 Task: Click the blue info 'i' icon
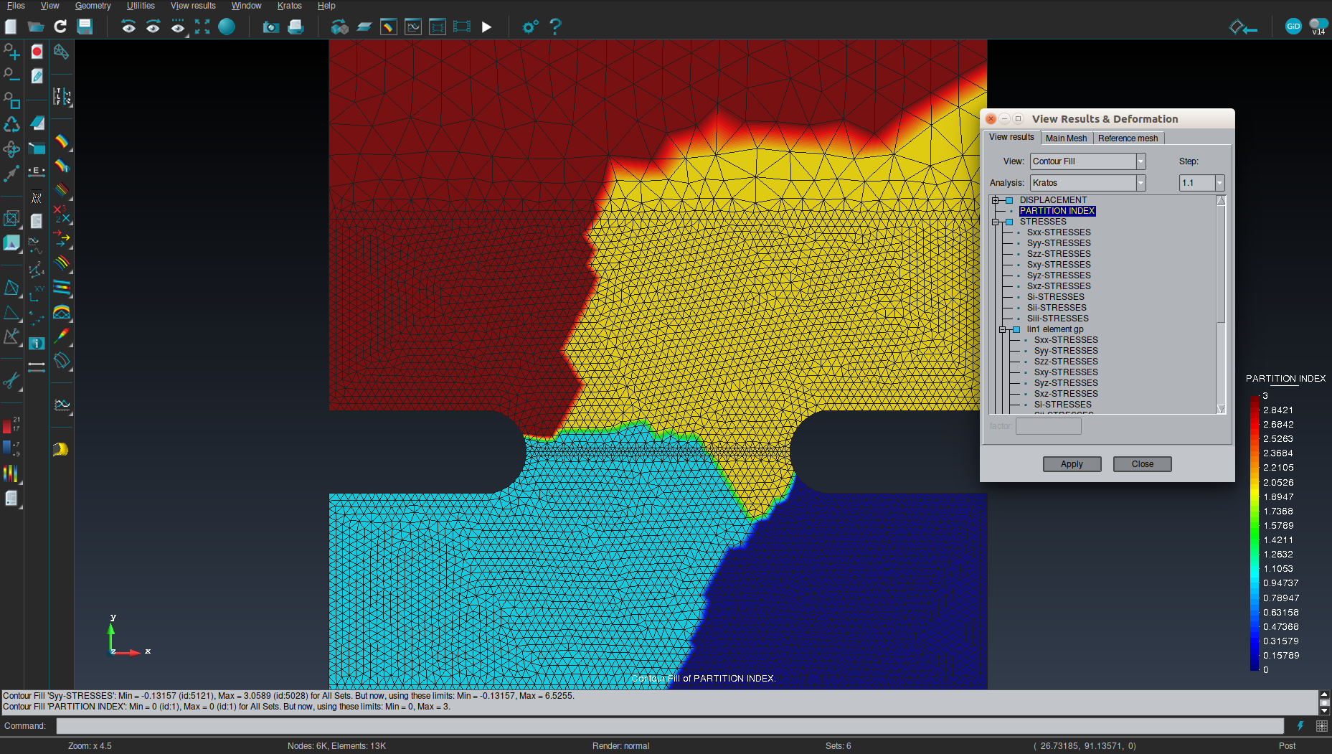click(x=37, y=344)
